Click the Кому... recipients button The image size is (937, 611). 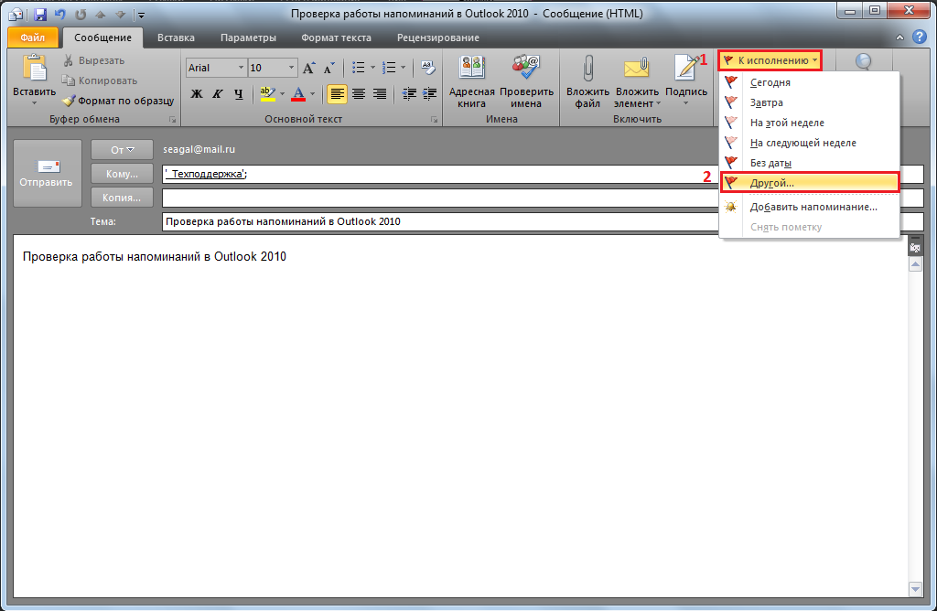(122, 174)
